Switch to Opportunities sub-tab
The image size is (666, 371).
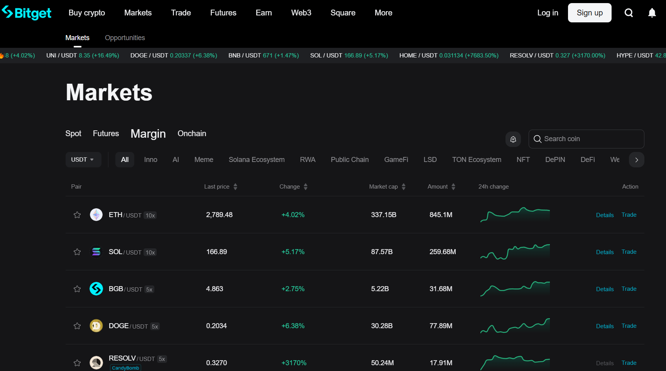click(x=125, y=38)
